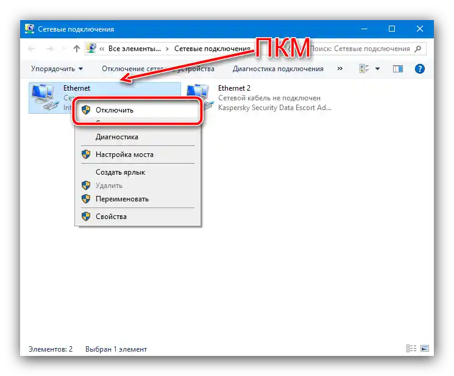Screen dimensions: 454x376
Task: Click the Back navigation arrow
Action: [x=32, y=49]
